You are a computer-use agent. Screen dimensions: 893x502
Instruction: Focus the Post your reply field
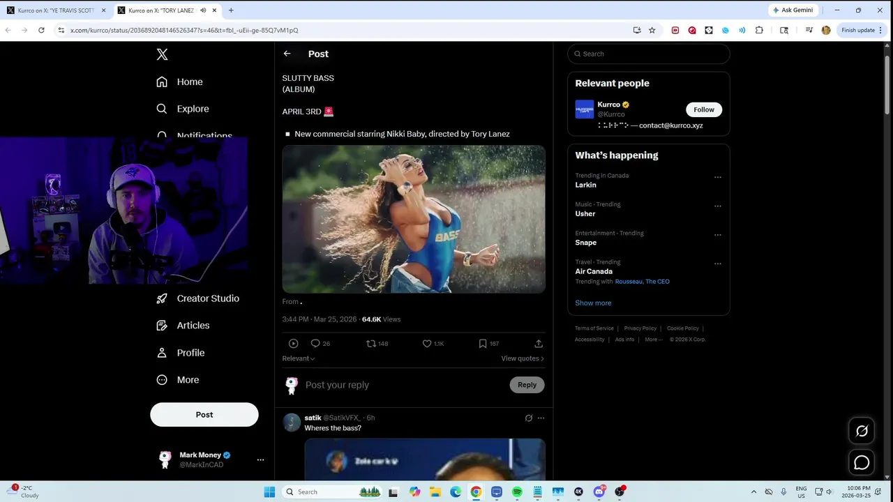(403, 385)
